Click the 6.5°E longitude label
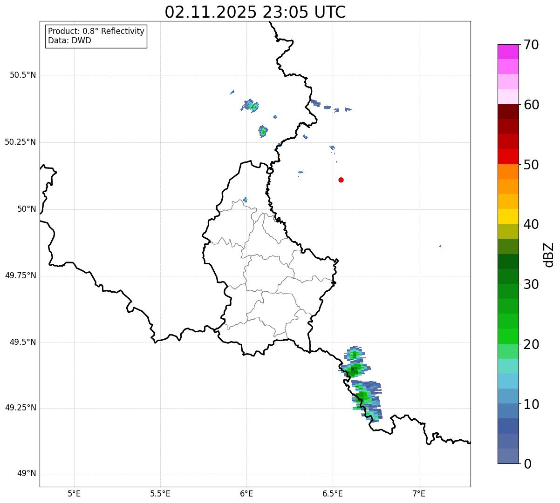This screenshot has height=503, width=560. 333,494
